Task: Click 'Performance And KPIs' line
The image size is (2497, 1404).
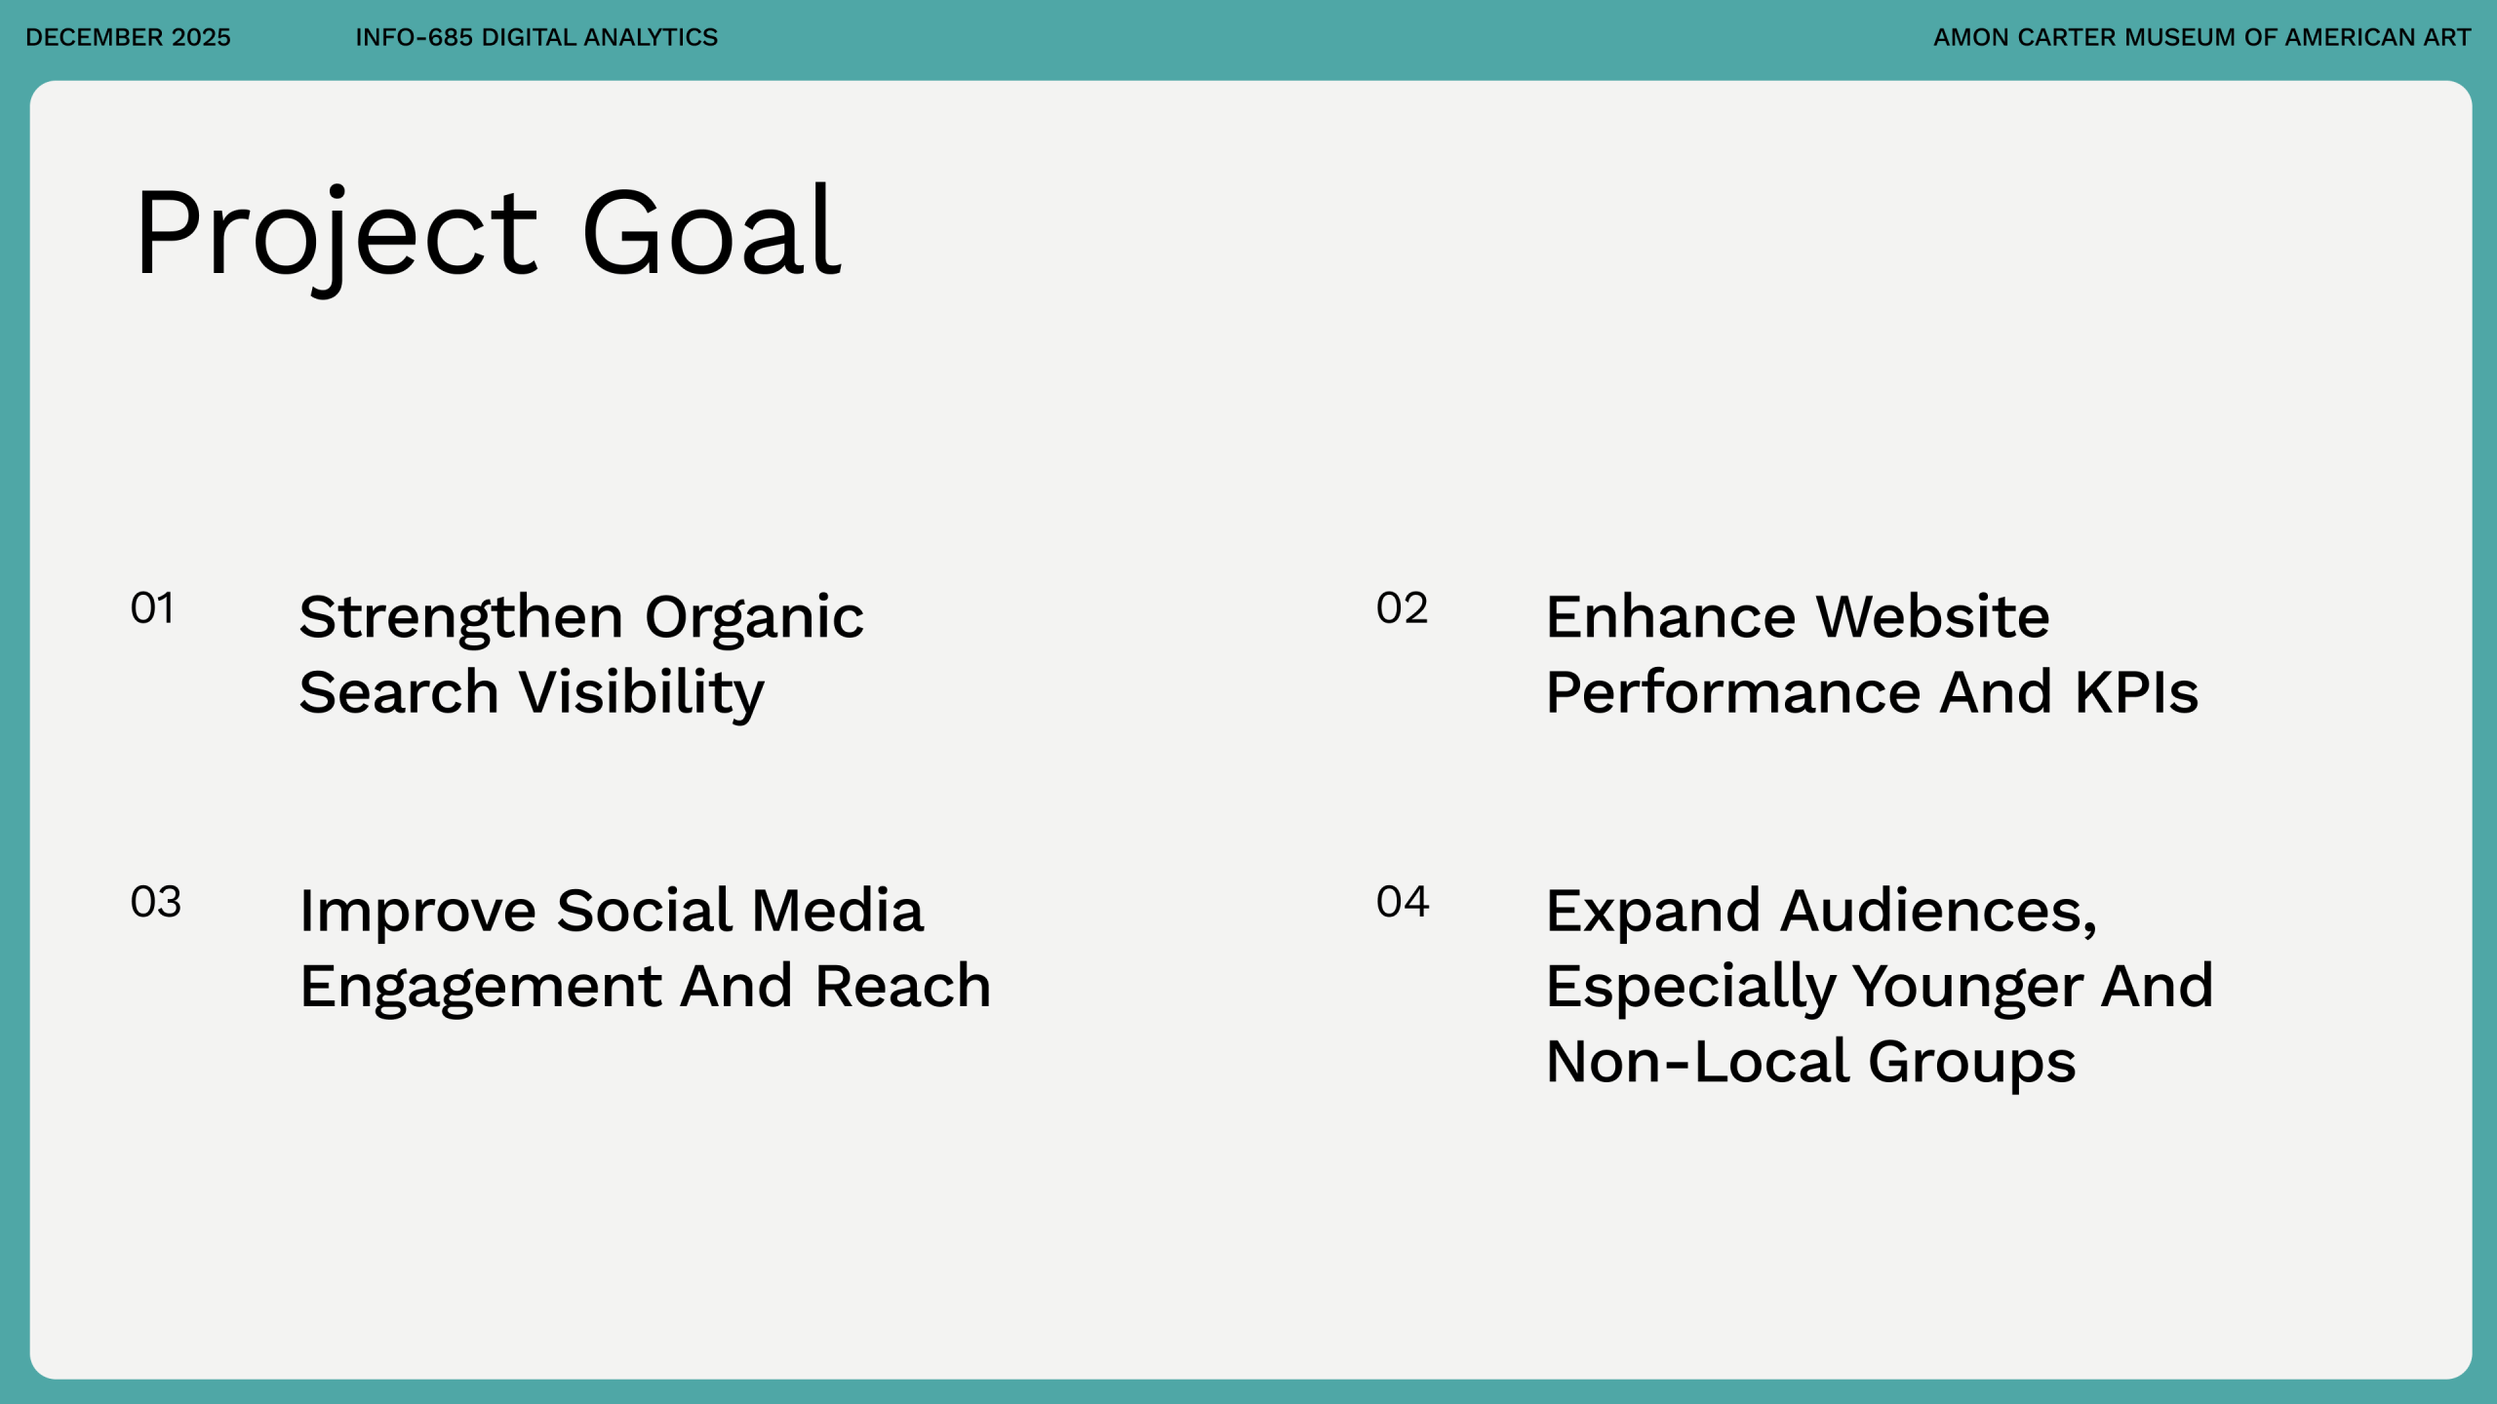Action: (x=1871, y=693)
